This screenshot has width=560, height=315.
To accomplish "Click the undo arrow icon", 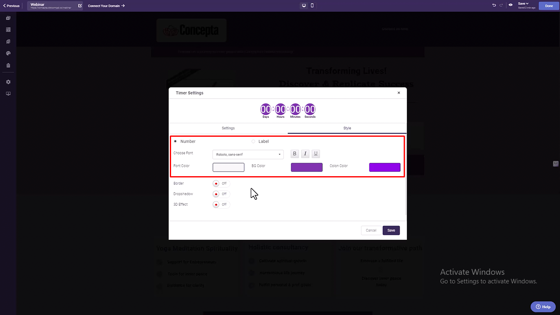I will pos(494,5).
